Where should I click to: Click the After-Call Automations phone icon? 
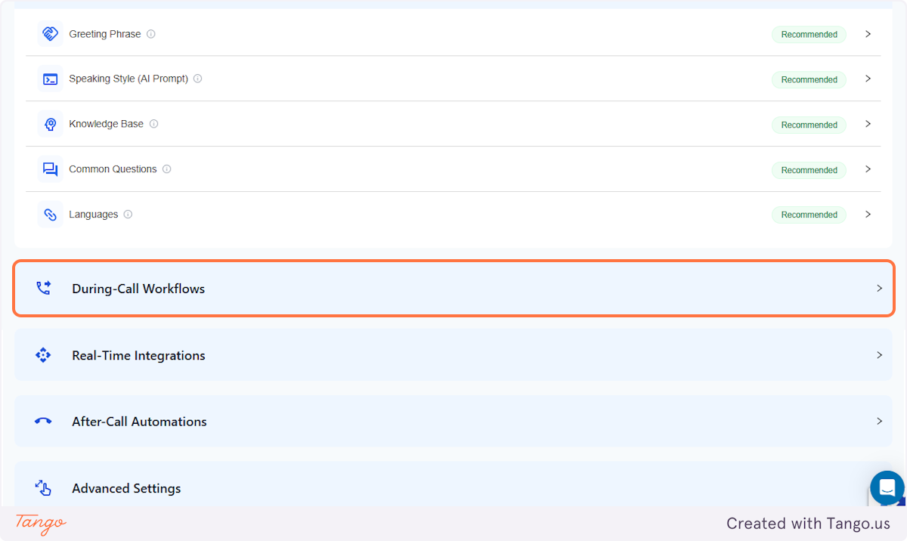[x=43, y=421]
